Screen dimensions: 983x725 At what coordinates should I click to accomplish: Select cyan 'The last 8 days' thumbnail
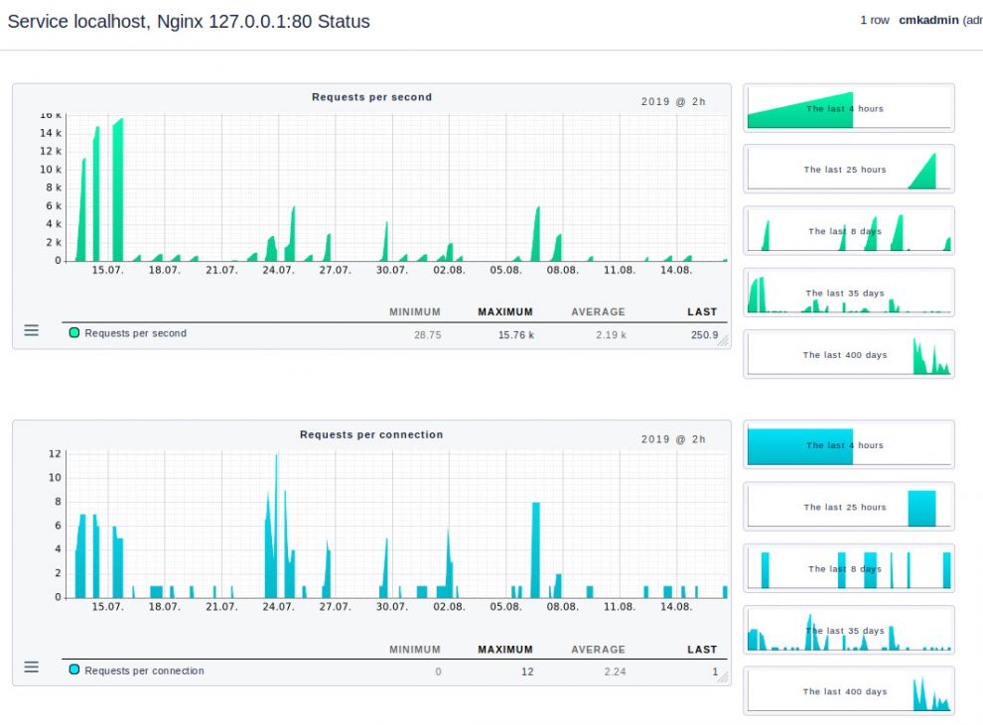(x=849, y=568)
